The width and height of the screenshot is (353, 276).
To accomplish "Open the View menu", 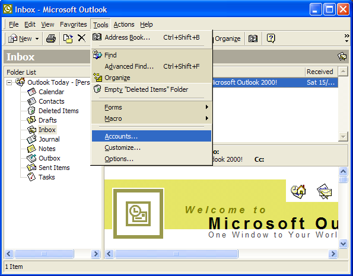I will point(47,24).
